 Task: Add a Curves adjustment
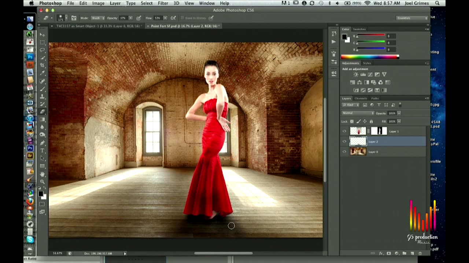click(x=370, y=75)
